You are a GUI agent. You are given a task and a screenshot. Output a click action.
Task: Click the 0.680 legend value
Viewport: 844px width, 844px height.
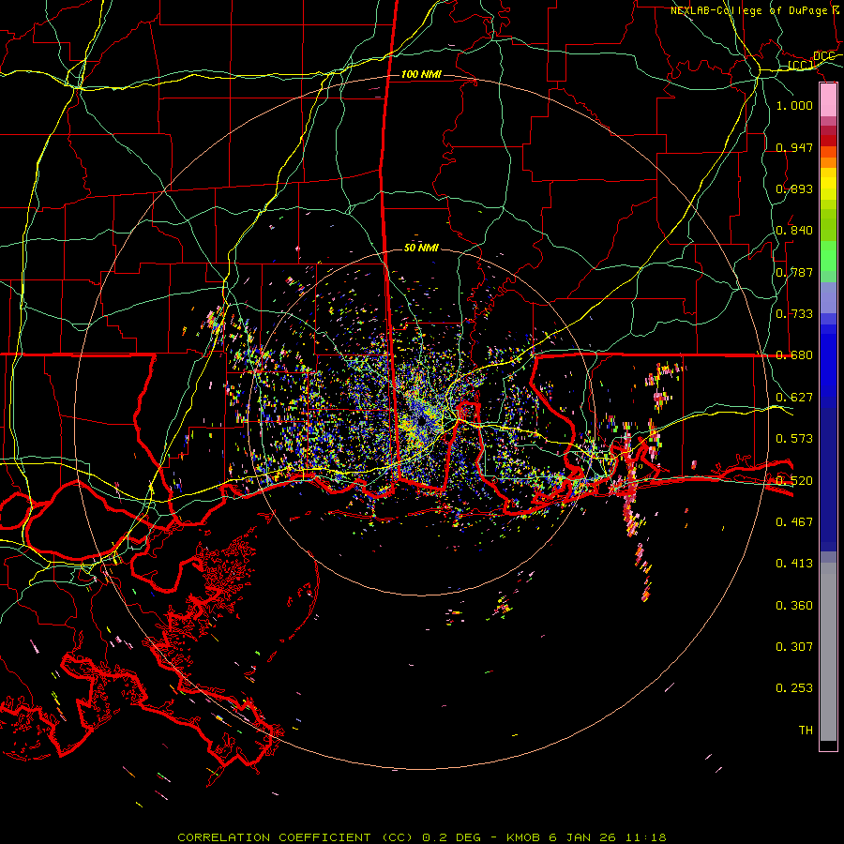(794, 354)
